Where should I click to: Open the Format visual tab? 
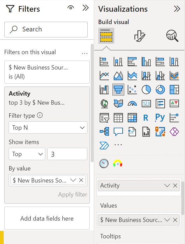click(140, 36)
